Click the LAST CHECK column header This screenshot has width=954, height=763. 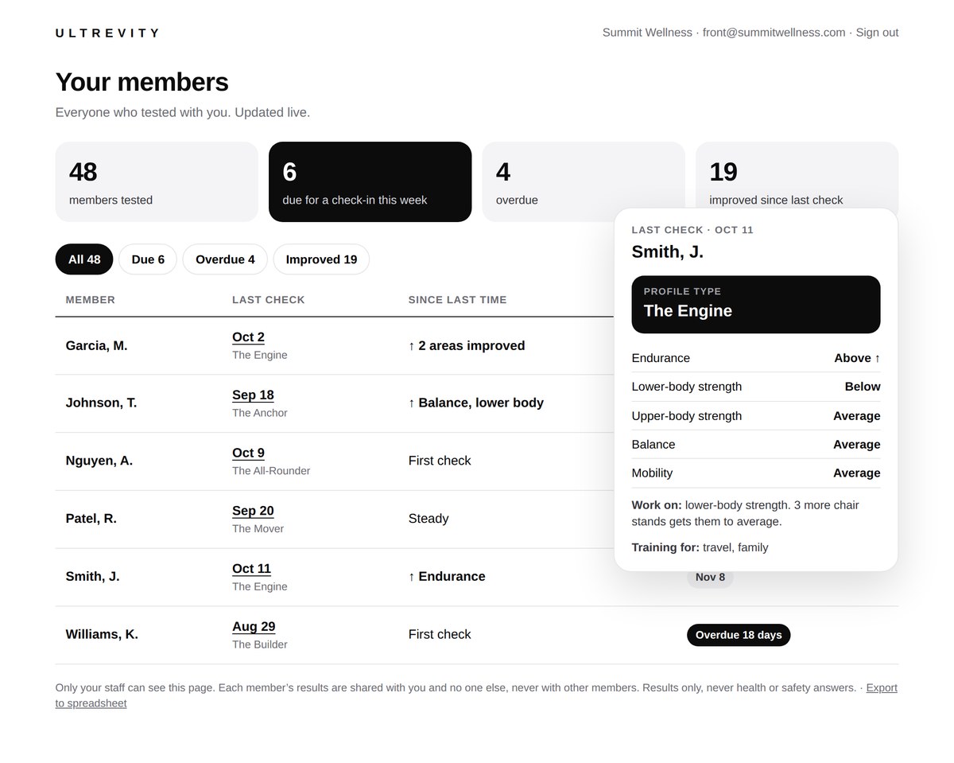pyautogui.click(x=269, y=300)
